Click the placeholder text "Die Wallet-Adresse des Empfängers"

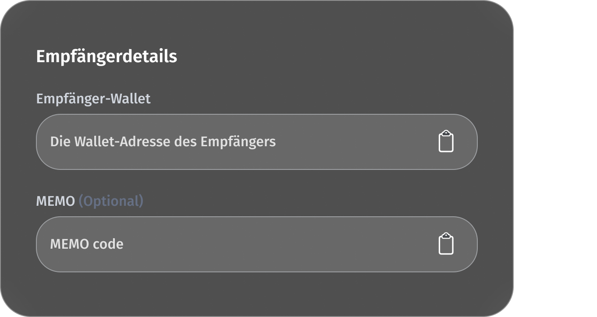point(163,142)
